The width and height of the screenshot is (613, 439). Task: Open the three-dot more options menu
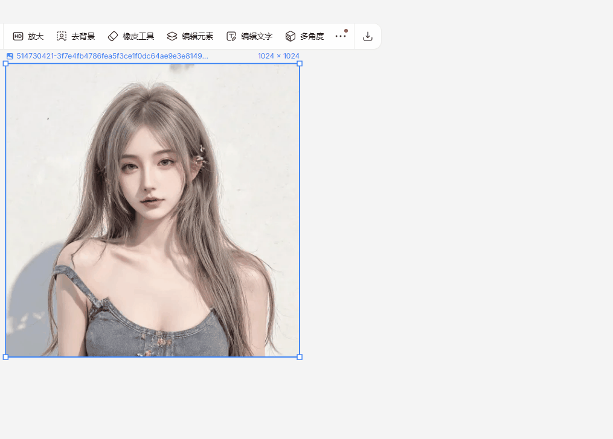pyautogui.click(x=341, y=36)
